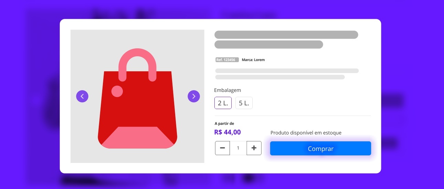
Task: Click the Marca: Lorem brand label
Action: (253, 60)
